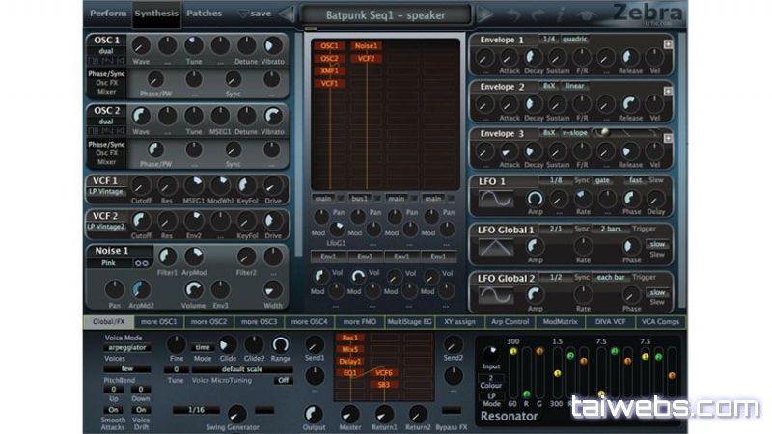This screenshot has width=772, height=434.
Task: Click the OSC 1 Wave knob
Action: [x=141, y=46]
